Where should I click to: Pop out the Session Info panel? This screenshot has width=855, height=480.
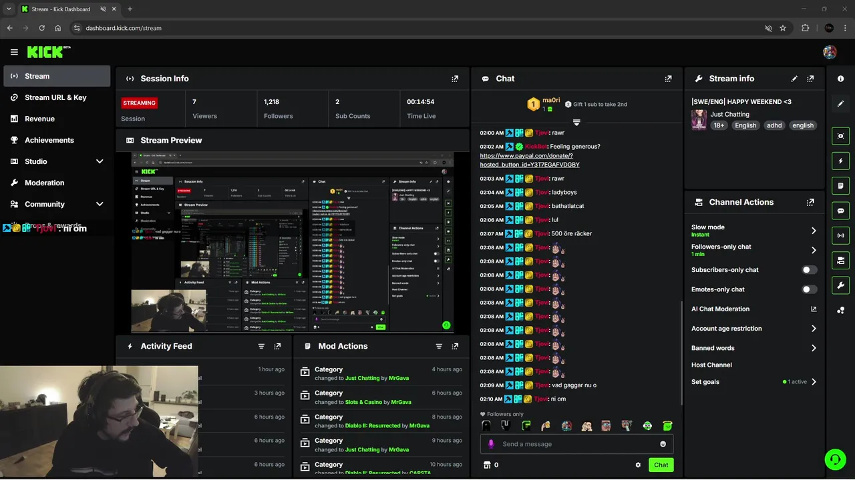(455, 79)
